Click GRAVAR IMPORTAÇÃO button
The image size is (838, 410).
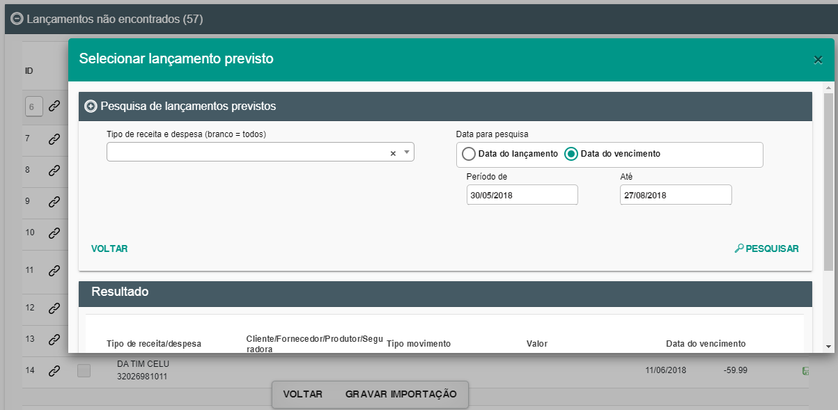(401, 394)
